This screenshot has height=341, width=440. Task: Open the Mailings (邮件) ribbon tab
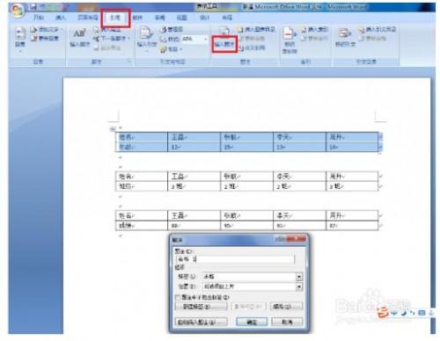tap(137, 18)
